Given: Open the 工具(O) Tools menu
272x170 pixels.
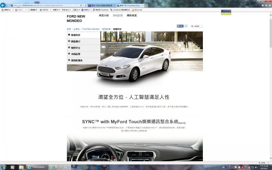Looking at the screenshot, I should [76, 10].
